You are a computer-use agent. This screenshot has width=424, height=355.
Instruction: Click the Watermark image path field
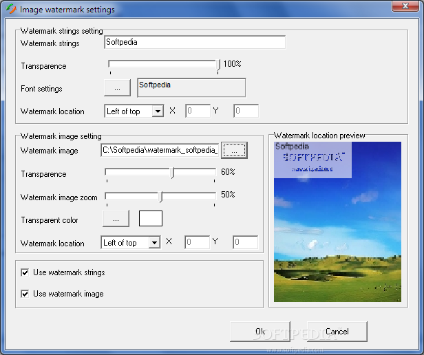pyautogui.click(x=160, y=150)
